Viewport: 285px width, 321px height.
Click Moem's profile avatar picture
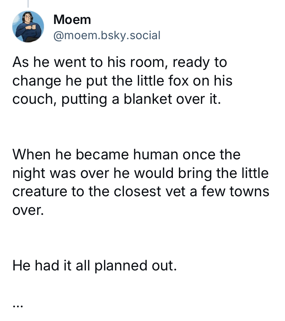pos(28,26)
